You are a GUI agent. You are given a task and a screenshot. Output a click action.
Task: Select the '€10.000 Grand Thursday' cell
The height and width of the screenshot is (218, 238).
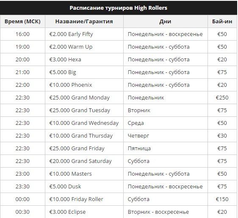pos(81,136)
